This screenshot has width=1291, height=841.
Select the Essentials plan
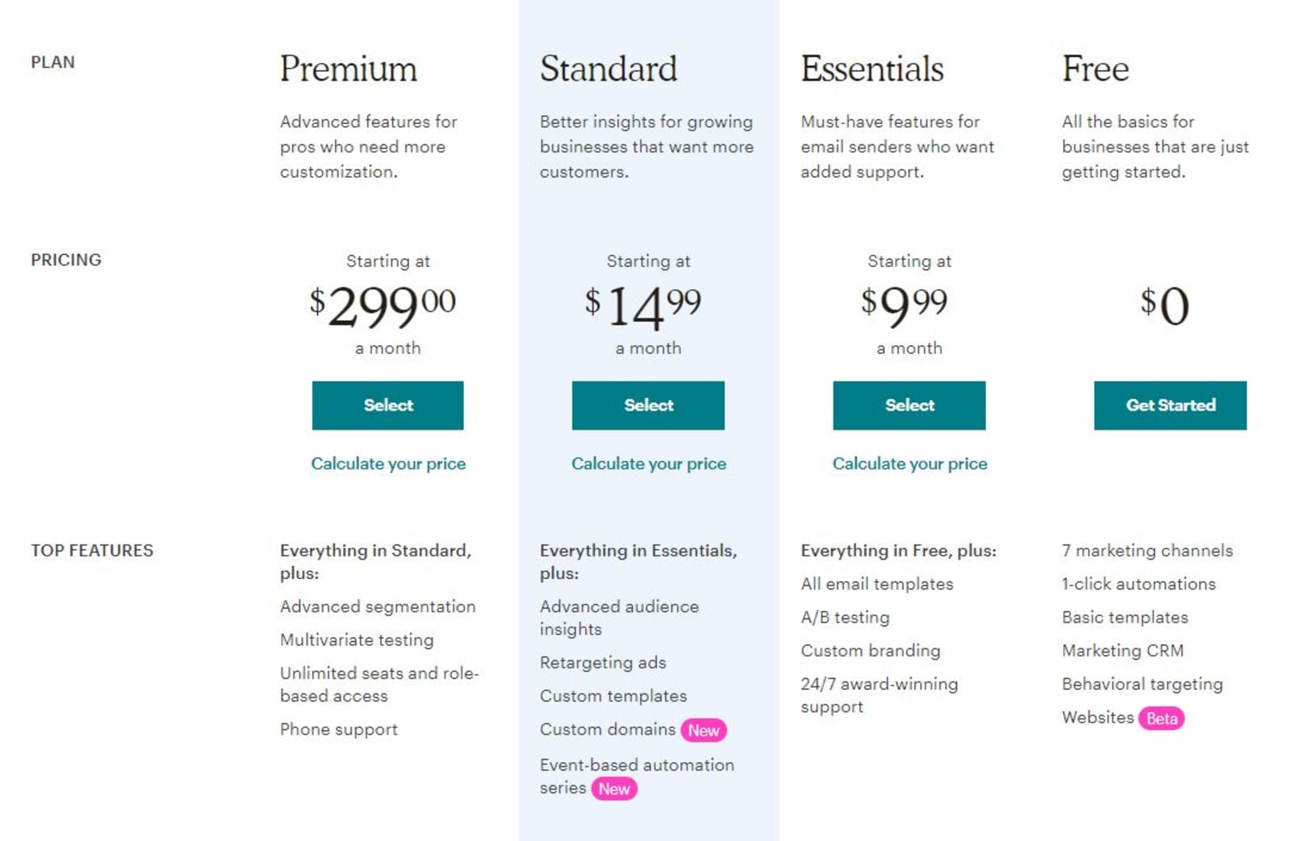909,406
